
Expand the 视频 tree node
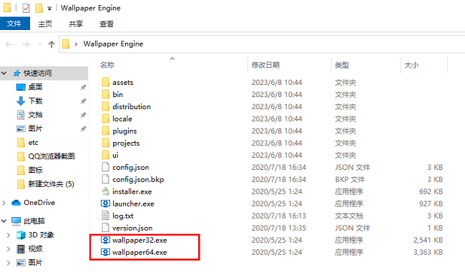click(9, 249)
